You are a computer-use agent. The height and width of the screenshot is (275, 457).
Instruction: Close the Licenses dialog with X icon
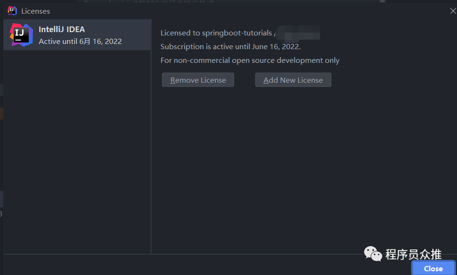[x=452, y=11]
